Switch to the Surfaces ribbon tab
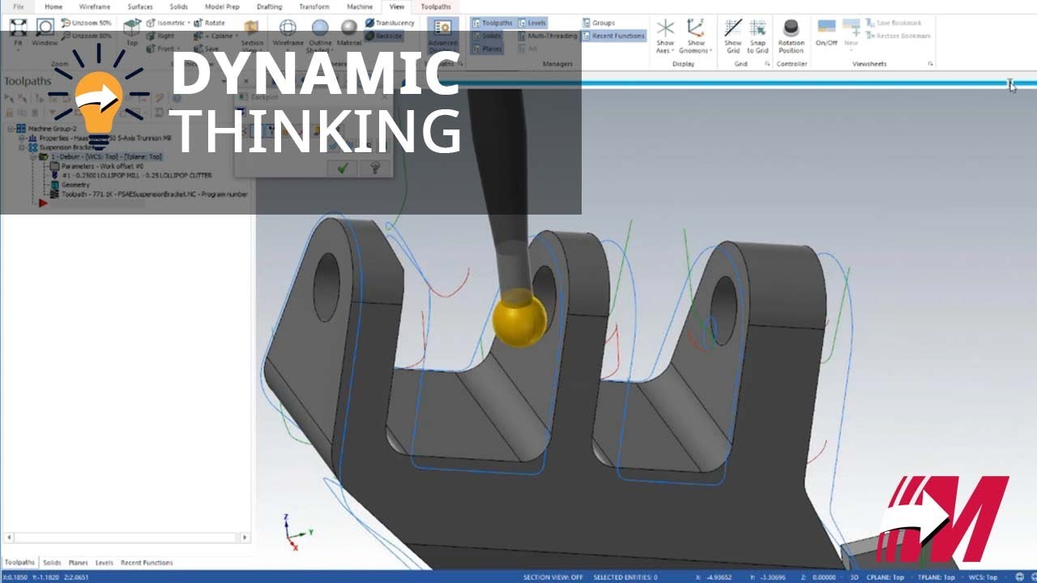The image size is (1037, 583). click(140, 6)
